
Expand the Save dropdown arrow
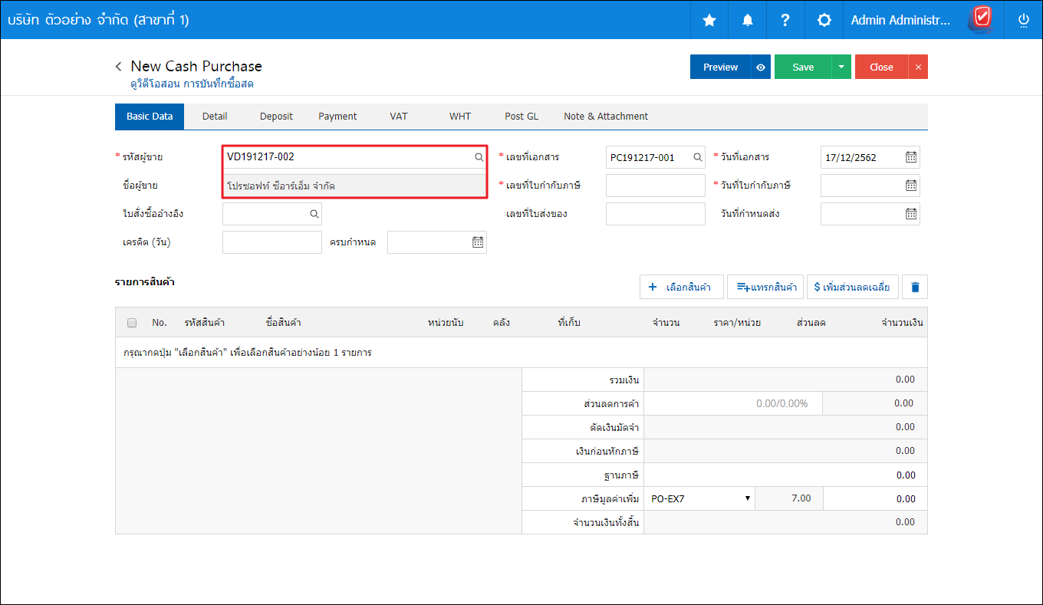pyautogui.click(x=841, y=67)
